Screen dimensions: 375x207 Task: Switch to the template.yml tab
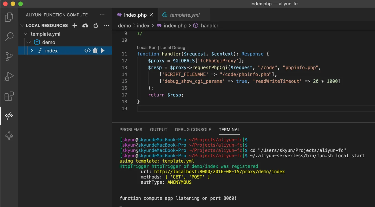coord(185,15)
